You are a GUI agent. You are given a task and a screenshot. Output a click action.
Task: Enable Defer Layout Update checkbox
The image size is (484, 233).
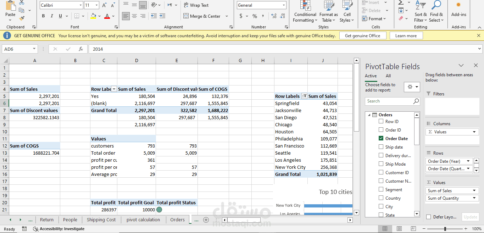click(429, 217)
